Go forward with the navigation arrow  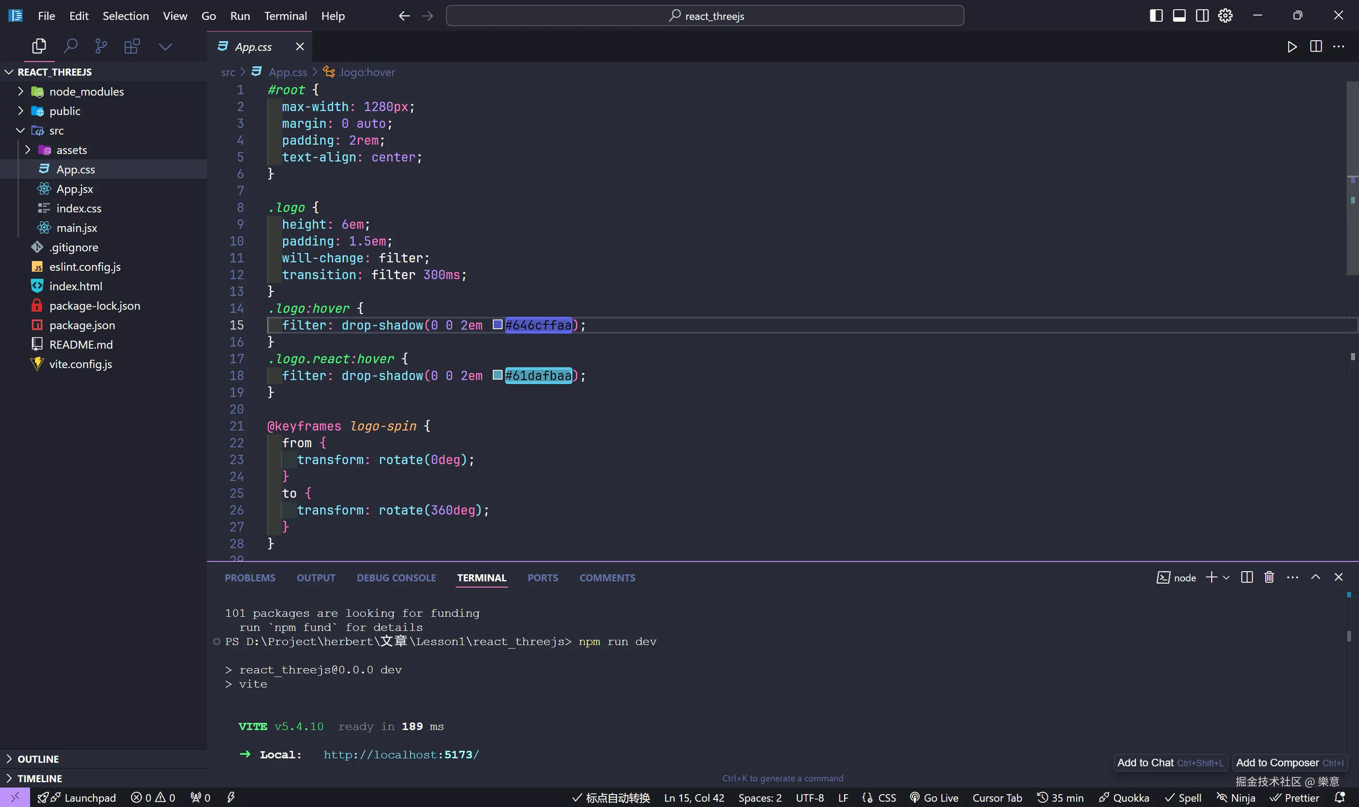[428, 16]
